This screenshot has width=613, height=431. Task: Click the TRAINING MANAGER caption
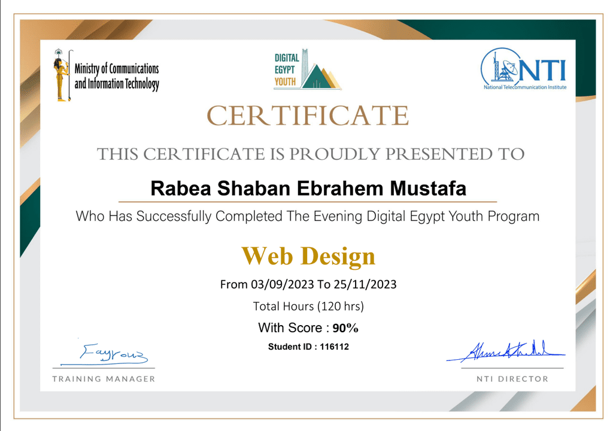pos(104,378)
